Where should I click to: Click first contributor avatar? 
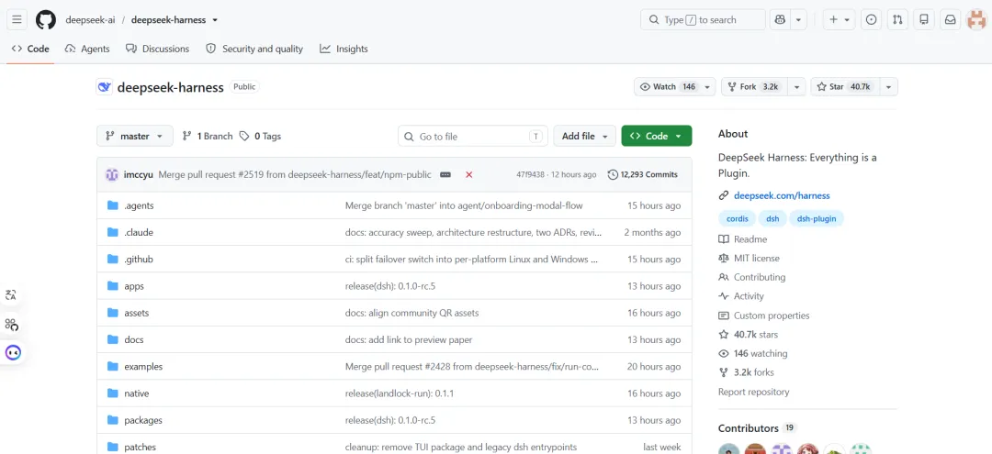tap(728, 448)
